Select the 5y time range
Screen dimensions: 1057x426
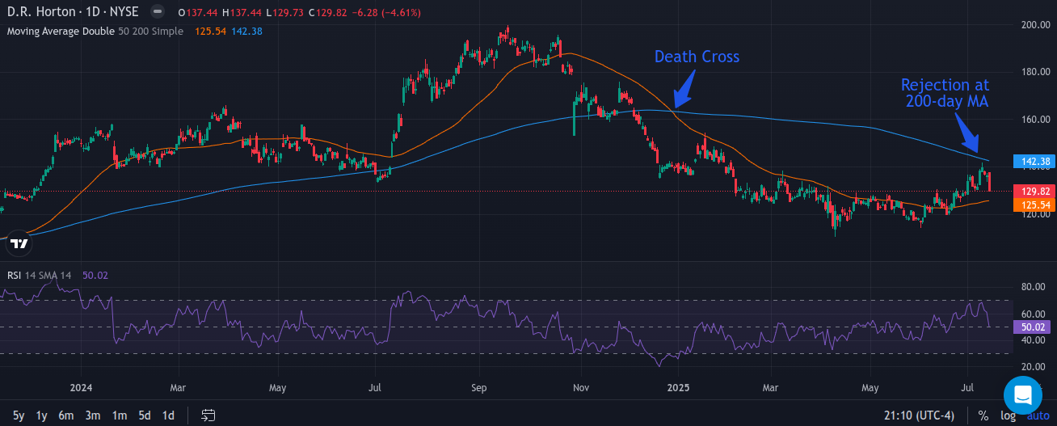[19, 415]
